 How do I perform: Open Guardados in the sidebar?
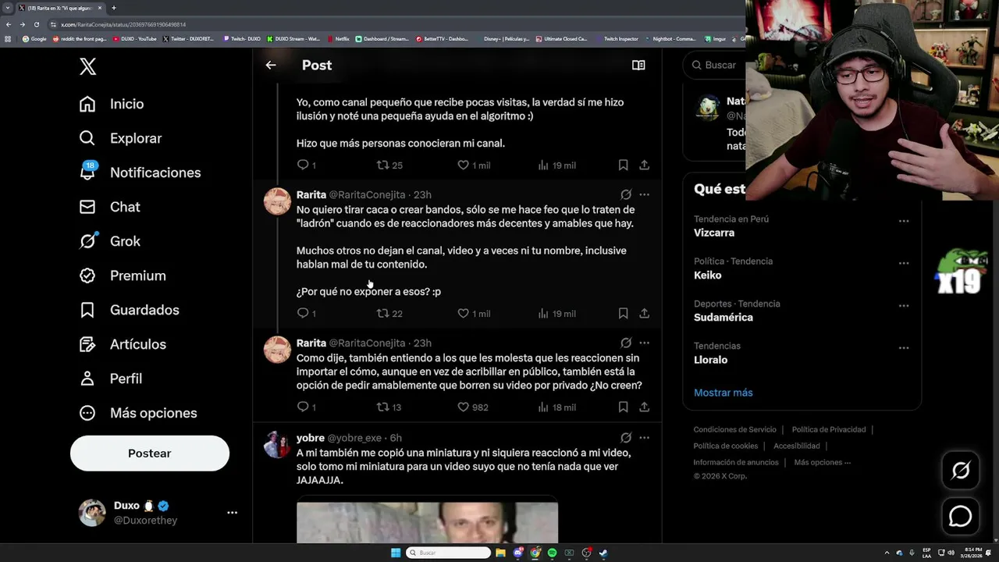tap(129, 310)
